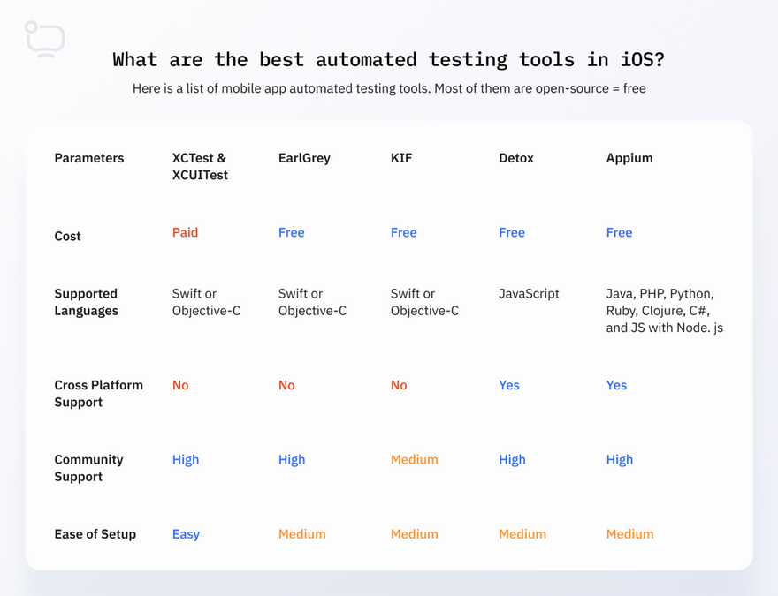Select the XCTest & XCUITest column header
The width and height of the screenshot is (778, 596).
200,166
